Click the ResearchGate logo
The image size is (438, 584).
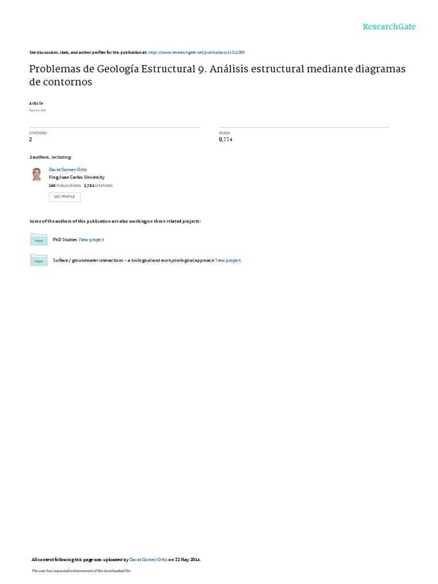[x=389, y=26]
